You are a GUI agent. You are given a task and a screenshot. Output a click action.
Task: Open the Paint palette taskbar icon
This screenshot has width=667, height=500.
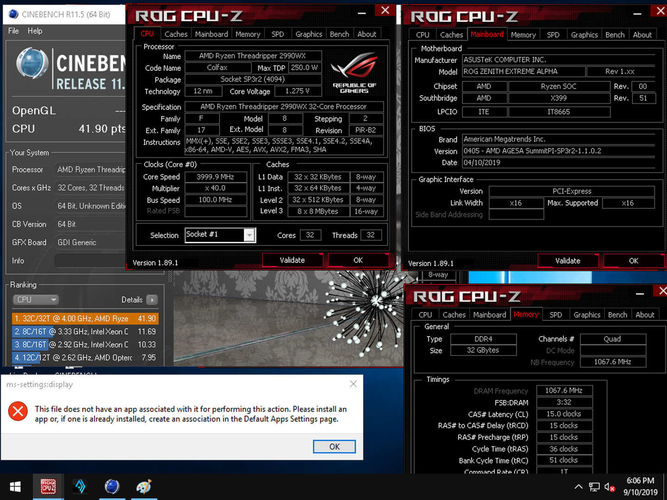[x=144, y=487]
